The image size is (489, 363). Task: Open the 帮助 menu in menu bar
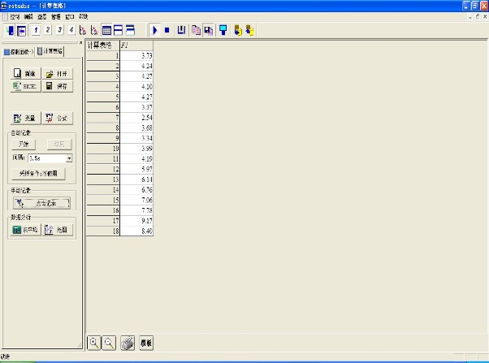(83, 16)
